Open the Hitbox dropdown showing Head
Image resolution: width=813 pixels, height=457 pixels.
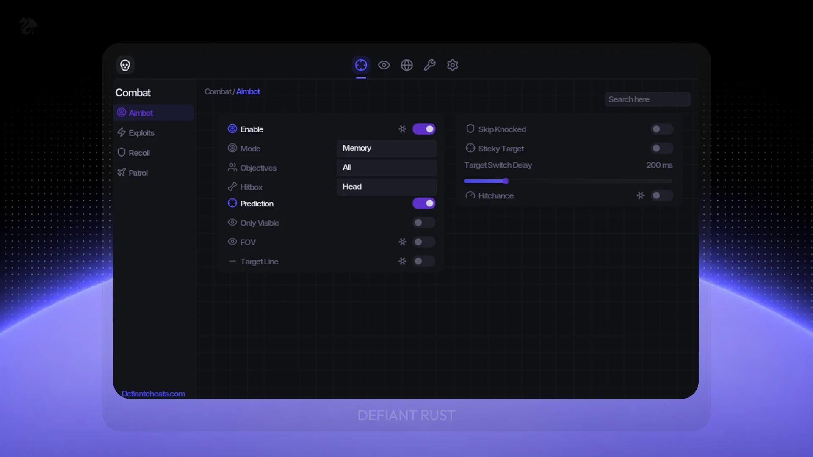387,187
